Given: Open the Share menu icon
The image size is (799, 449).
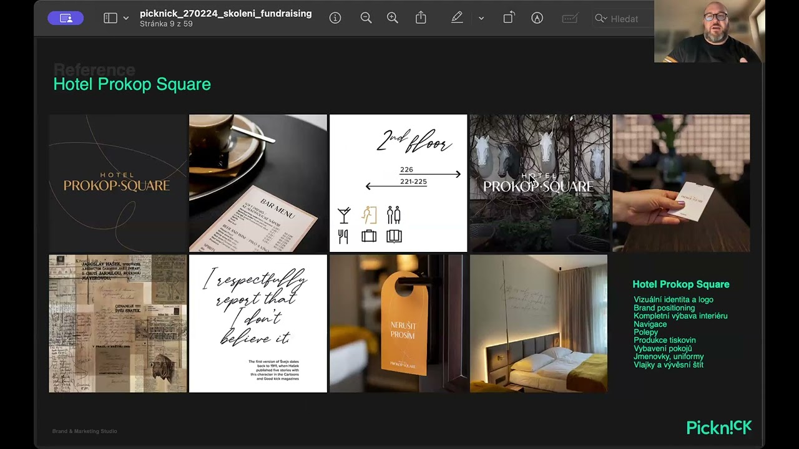Looking at the screenshot, I should click(421, 18).
